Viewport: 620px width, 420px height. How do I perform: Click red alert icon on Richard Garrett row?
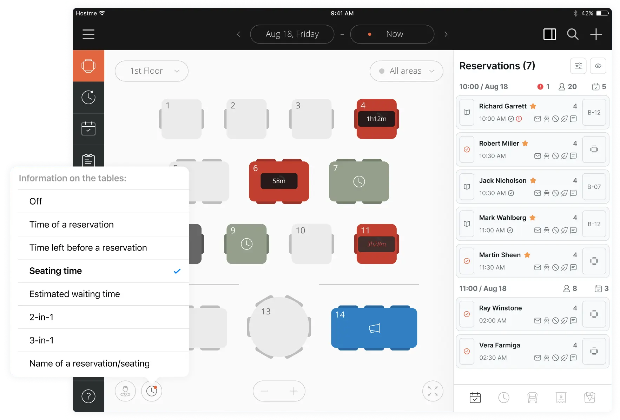point(519,119)
